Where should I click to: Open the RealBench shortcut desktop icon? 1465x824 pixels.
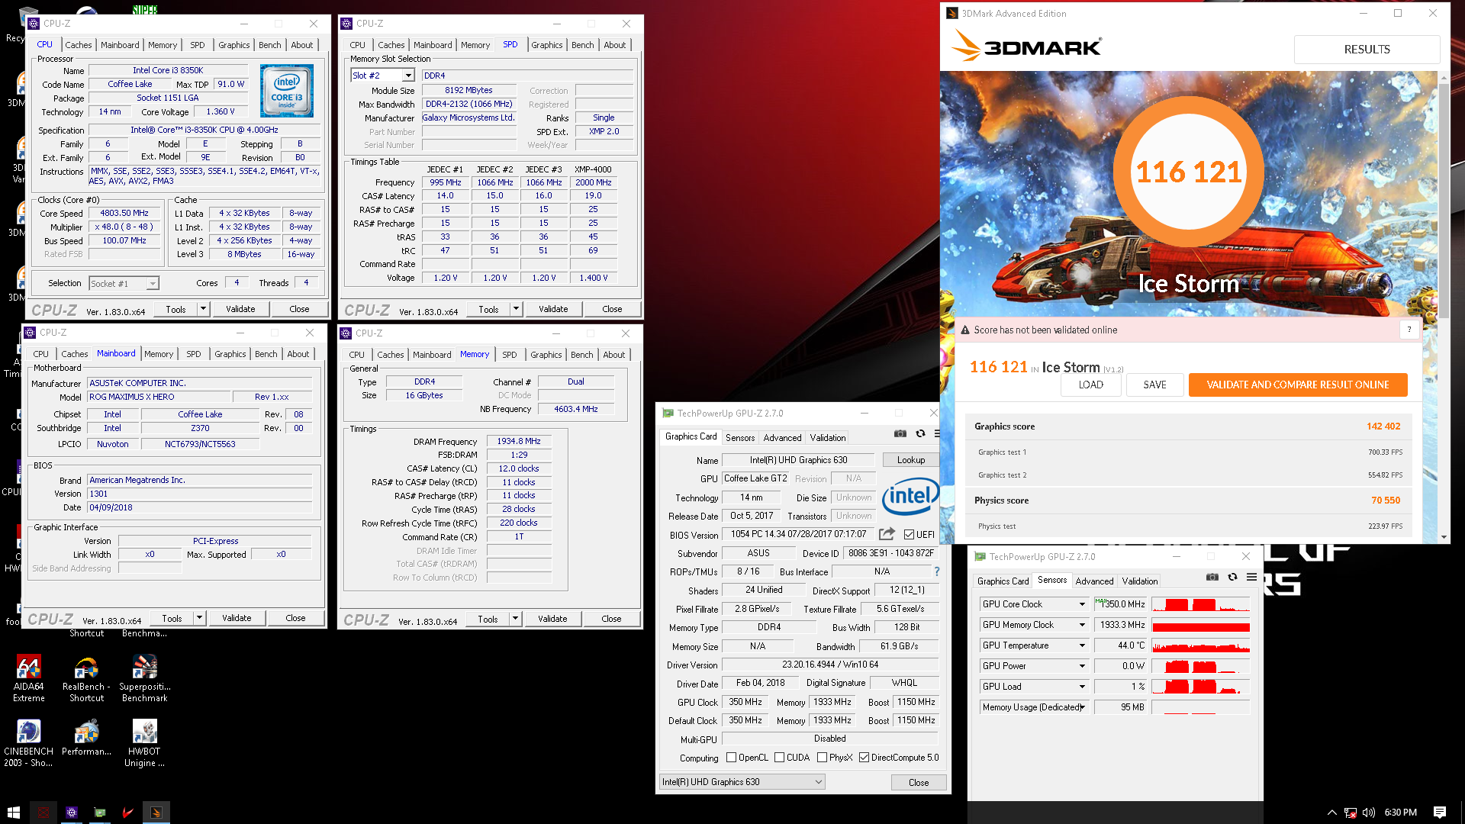(x=86, y=679)
